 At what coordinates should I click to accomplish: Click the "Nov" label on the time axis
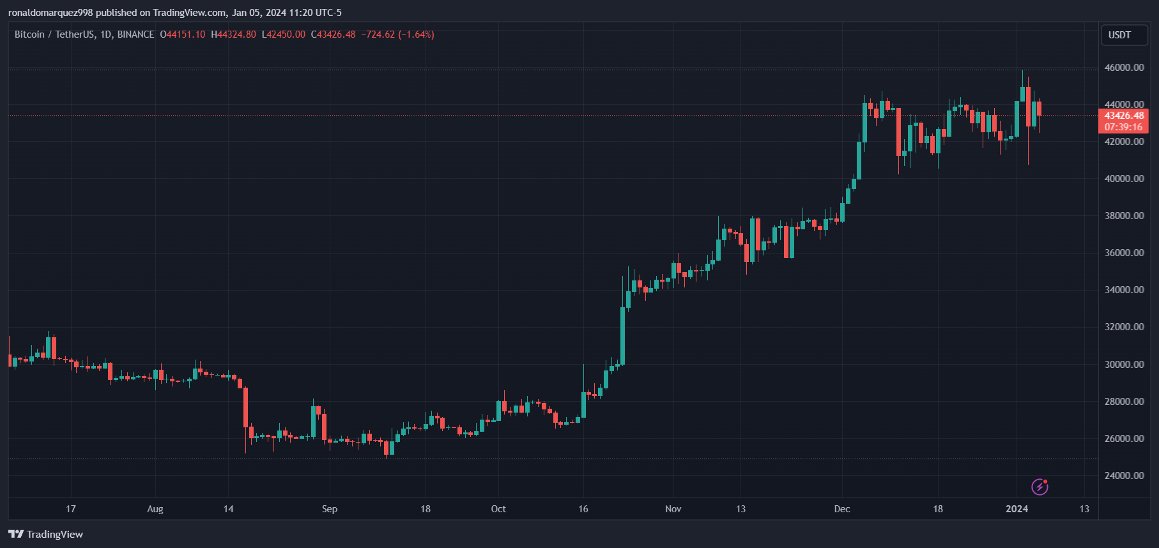[x=673, y=509]
